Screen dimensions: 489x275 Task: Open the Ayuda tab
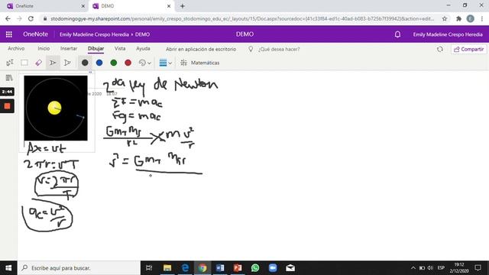click(x=143, y=49)
